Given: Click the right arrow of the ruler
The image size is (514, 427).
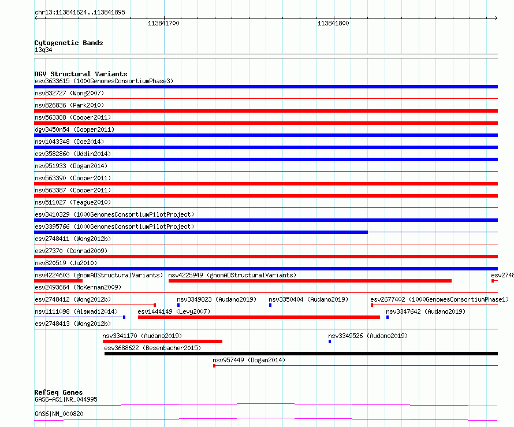Looking at the screenshot, I should pos(496,18).
